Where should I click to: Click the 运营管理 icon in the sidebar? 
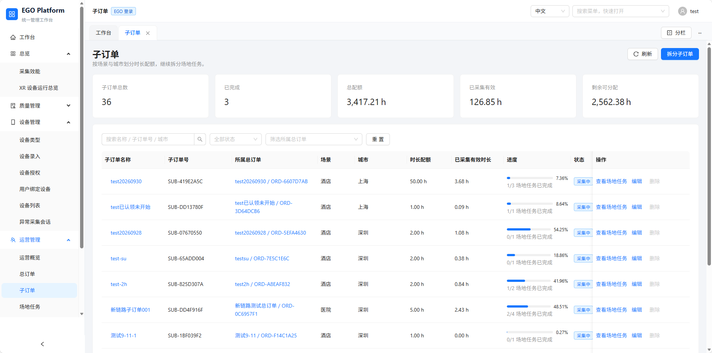(x=13, y=240)
